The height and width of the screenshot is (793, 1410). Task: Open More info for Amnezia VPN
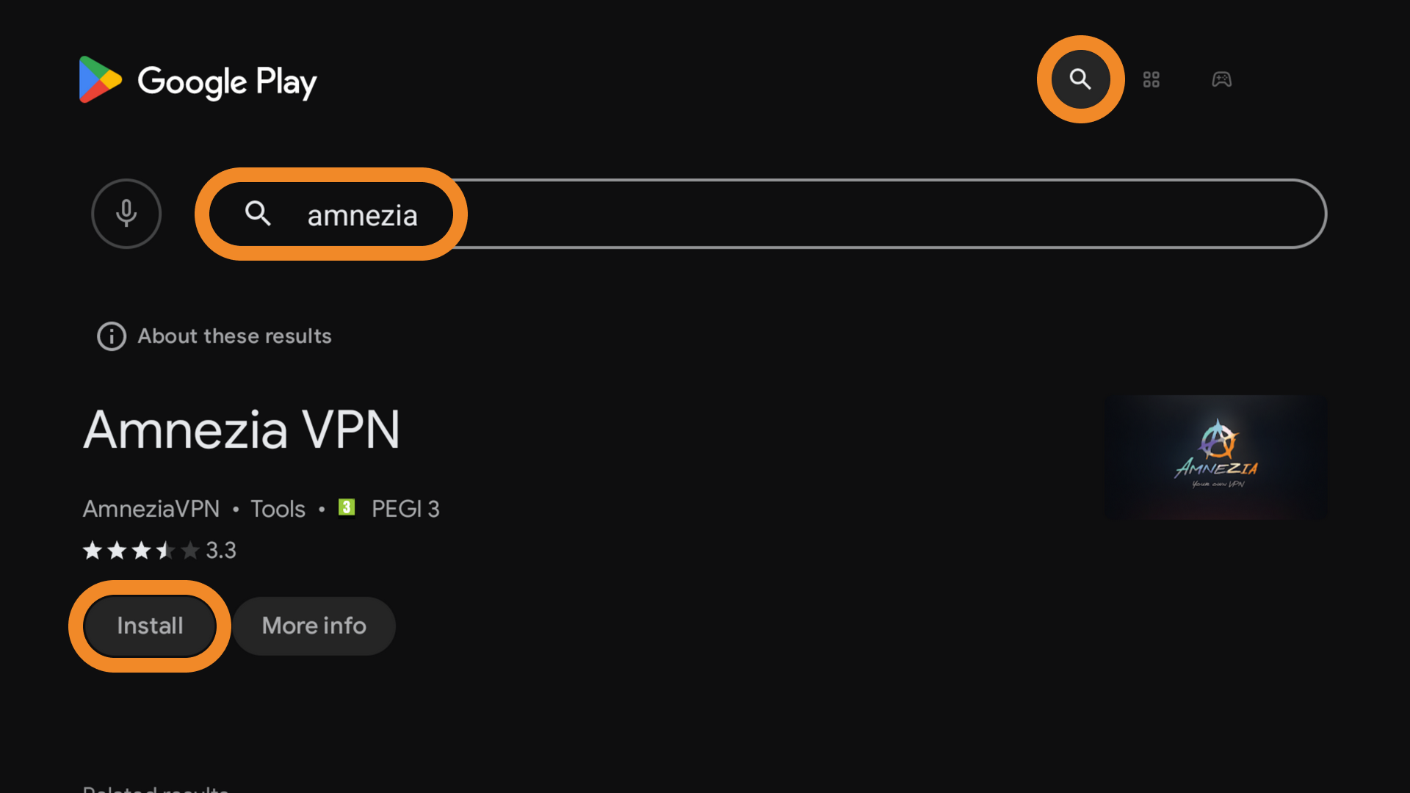314,626
